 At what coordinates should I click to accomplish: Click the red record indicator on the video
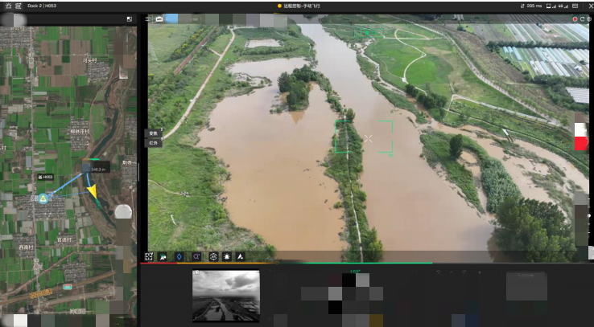tap(575, 18)
